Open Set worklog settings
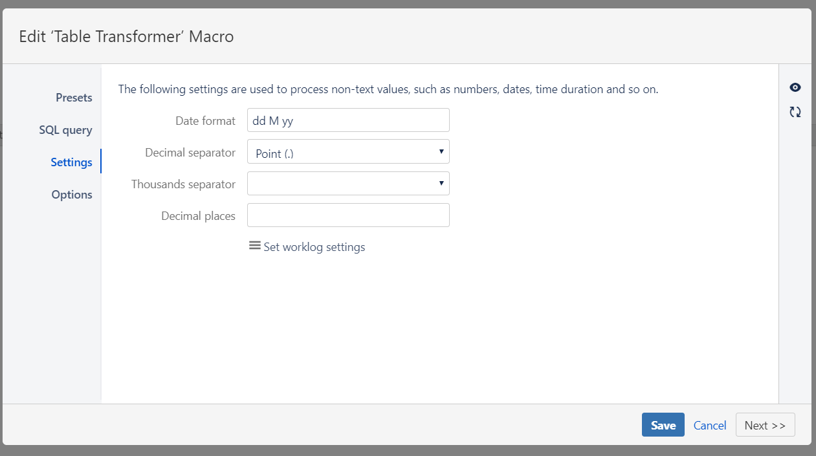This screenshot has height=456, width=816. pos(314,246)
